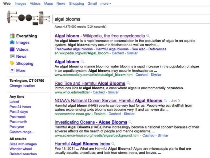Image resolution: width=210 pixels, height=158 pixels.
Task: Click Harmful algal blooms sitelink
Action: (x=112, y=49)
